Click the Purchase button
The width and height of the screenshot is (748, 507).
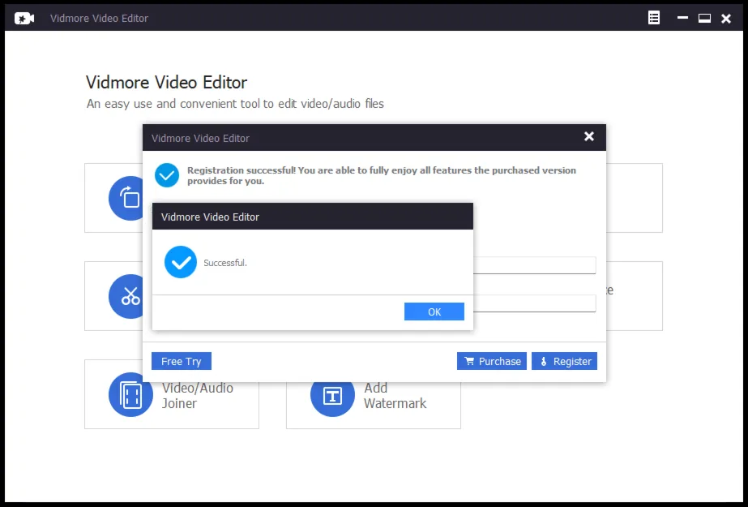492,362
